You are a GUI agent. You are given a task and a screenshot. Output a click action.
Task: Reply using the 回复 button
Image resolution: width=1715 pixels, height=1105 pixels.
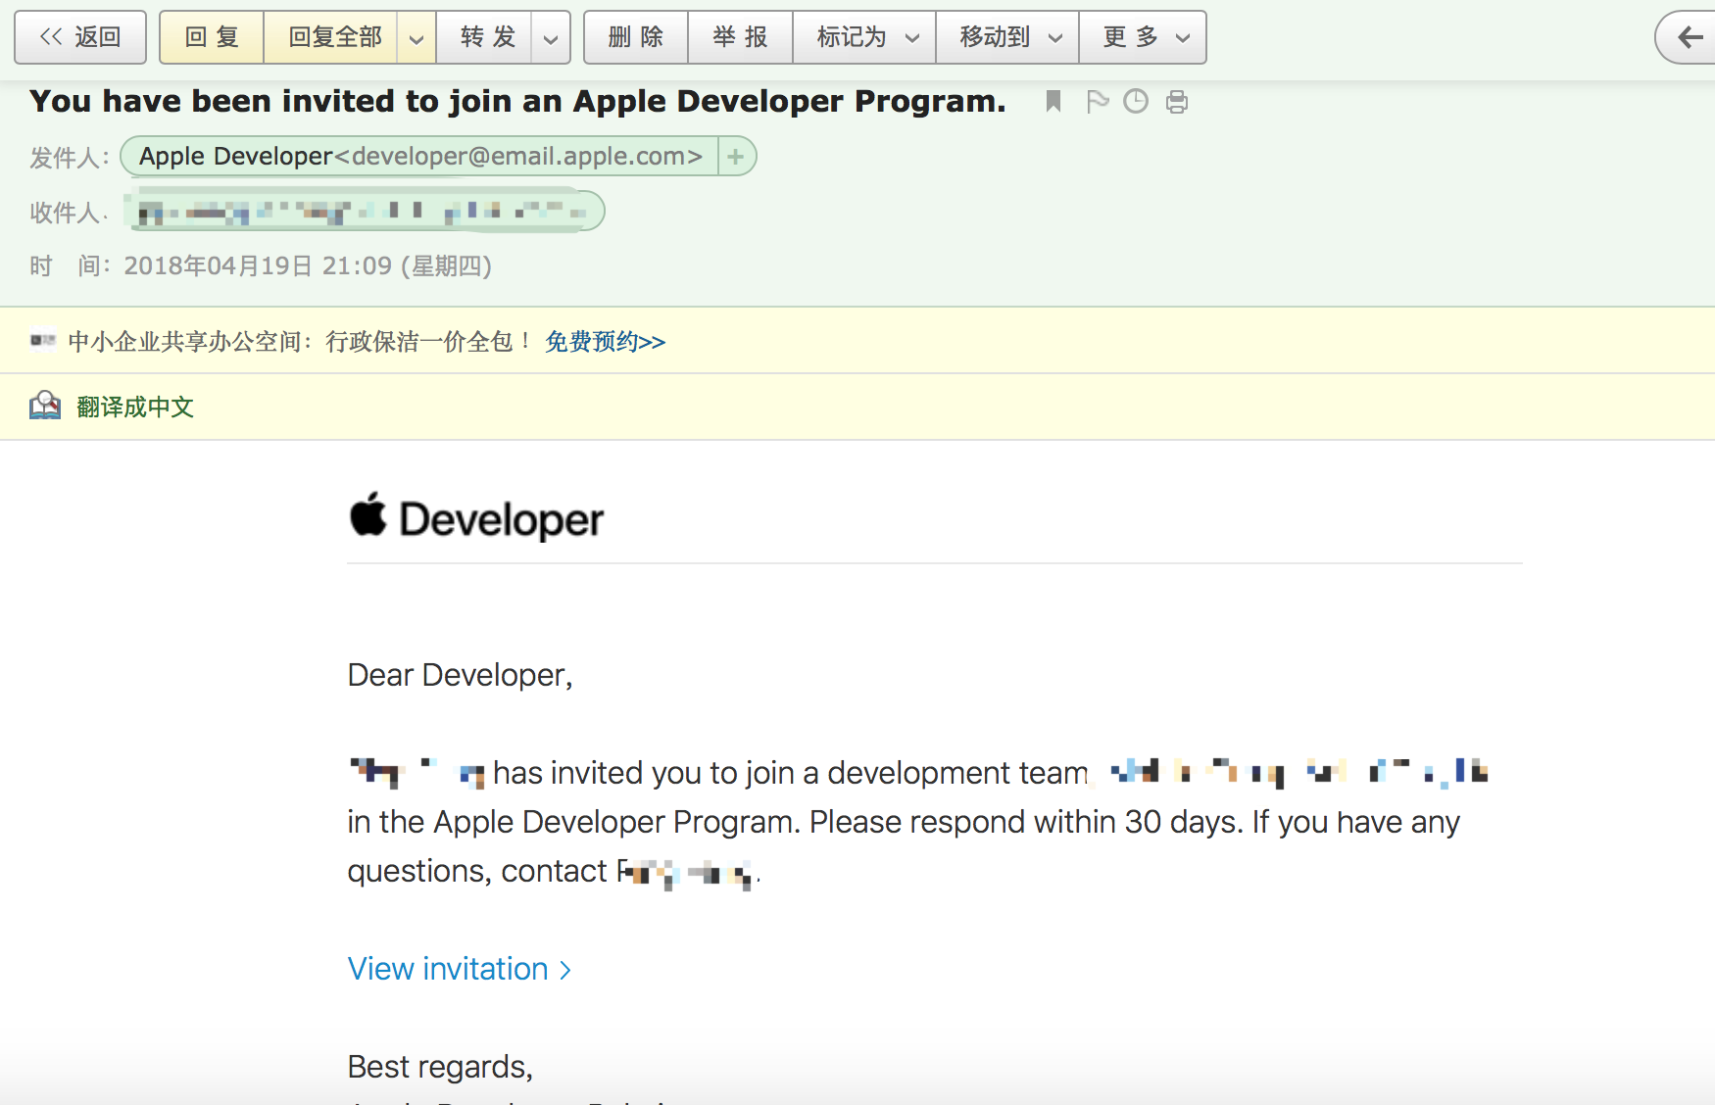pyautogui.click(x=212, y=37)
